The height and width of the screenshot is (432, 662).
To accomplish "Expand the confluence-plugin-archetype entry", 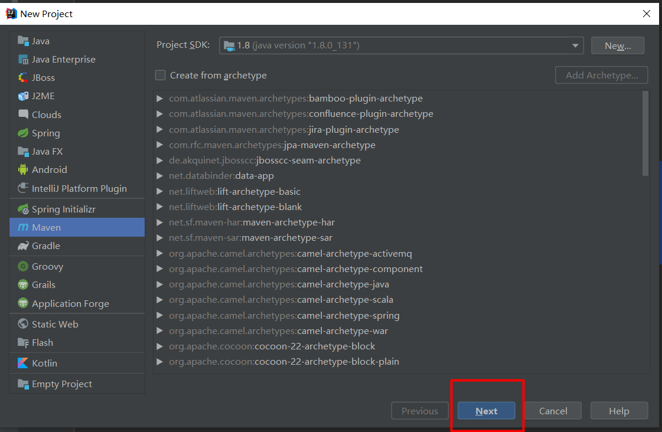I will click(x=159, y=114).
